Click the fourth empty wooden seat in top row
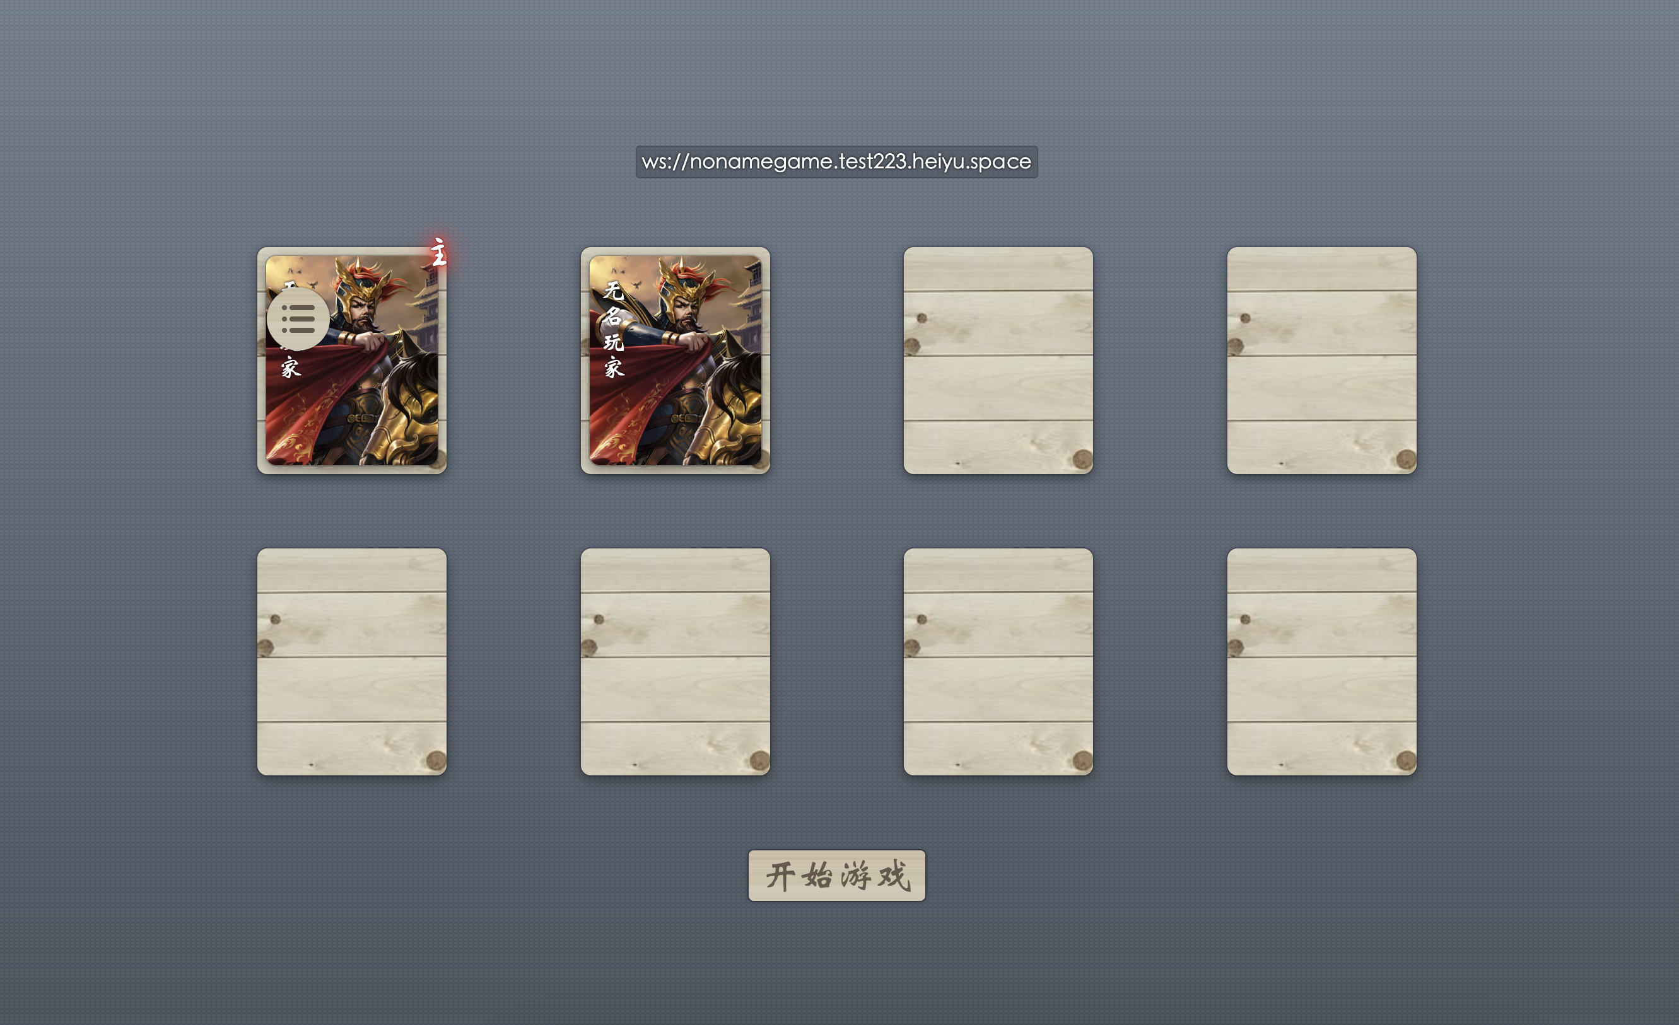This screenshot has width=1679, height=1025. point(1321,361)
